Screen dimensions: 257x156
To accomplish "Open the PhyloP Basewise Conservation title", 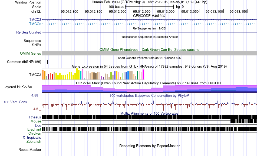I will [x=149, y=95].
